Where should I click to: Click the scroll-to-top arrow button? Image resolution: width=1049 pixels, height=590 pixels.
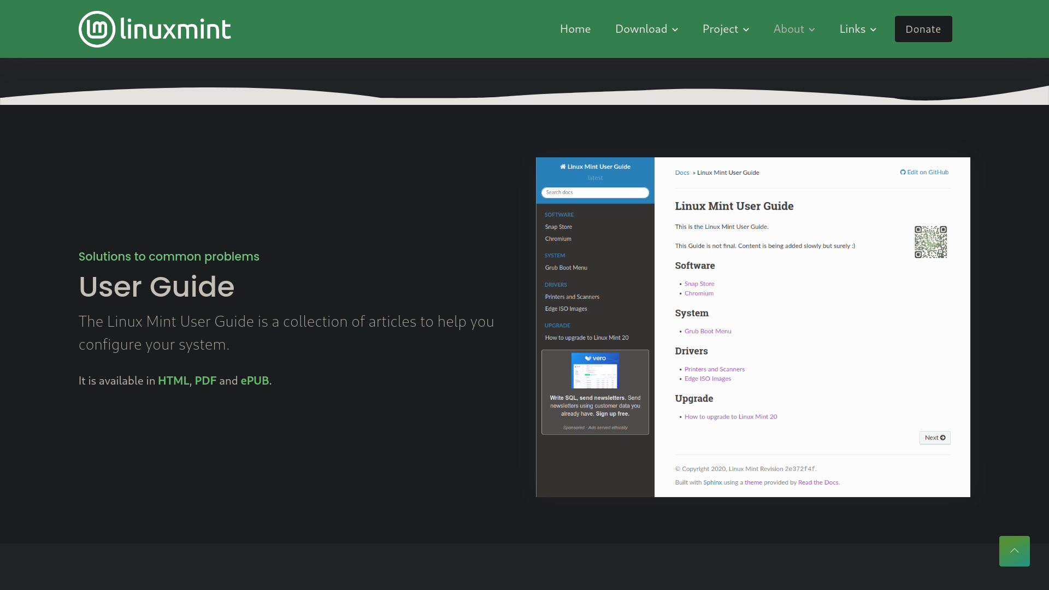pos(1014,551)
